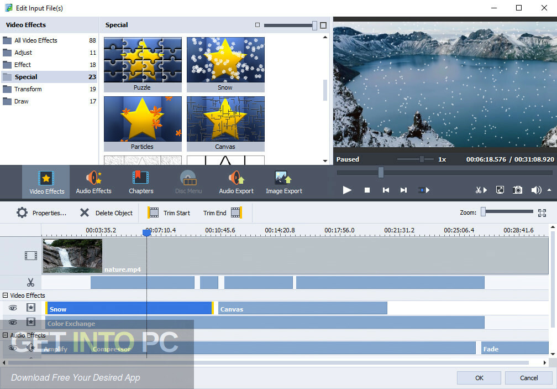Select the Snow effect thumbnail
The image size is (557, 389).
tap(225, 64)
